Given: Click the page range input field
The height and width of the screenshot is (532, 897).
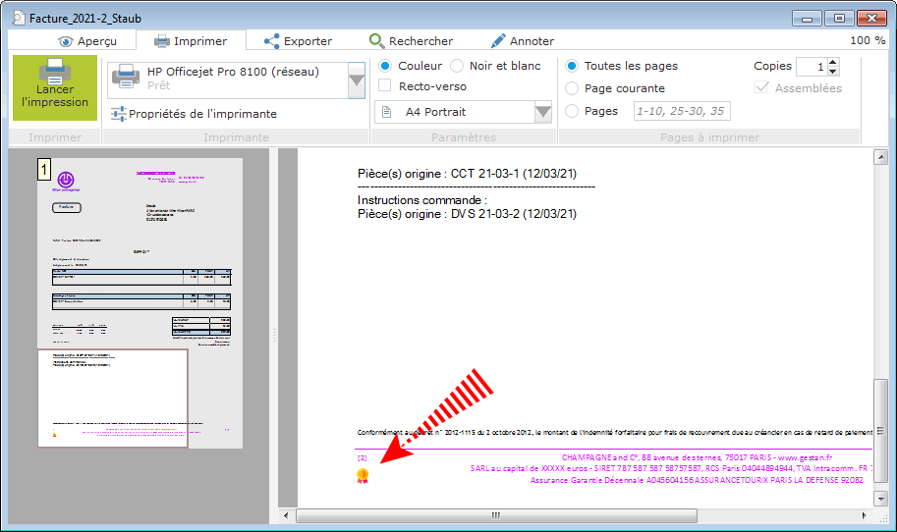Looking at the screenshot, I should (682, 111).
